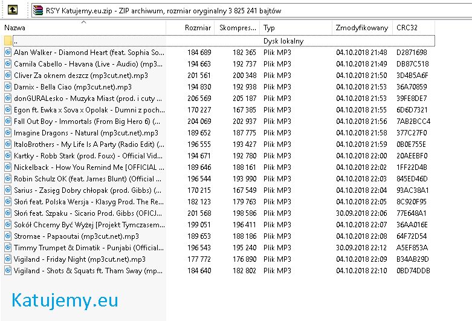Select file name 'ItaloBrothers - My Life Is A Party'
The image size is (472, 321).
click(x=89, y=144)
